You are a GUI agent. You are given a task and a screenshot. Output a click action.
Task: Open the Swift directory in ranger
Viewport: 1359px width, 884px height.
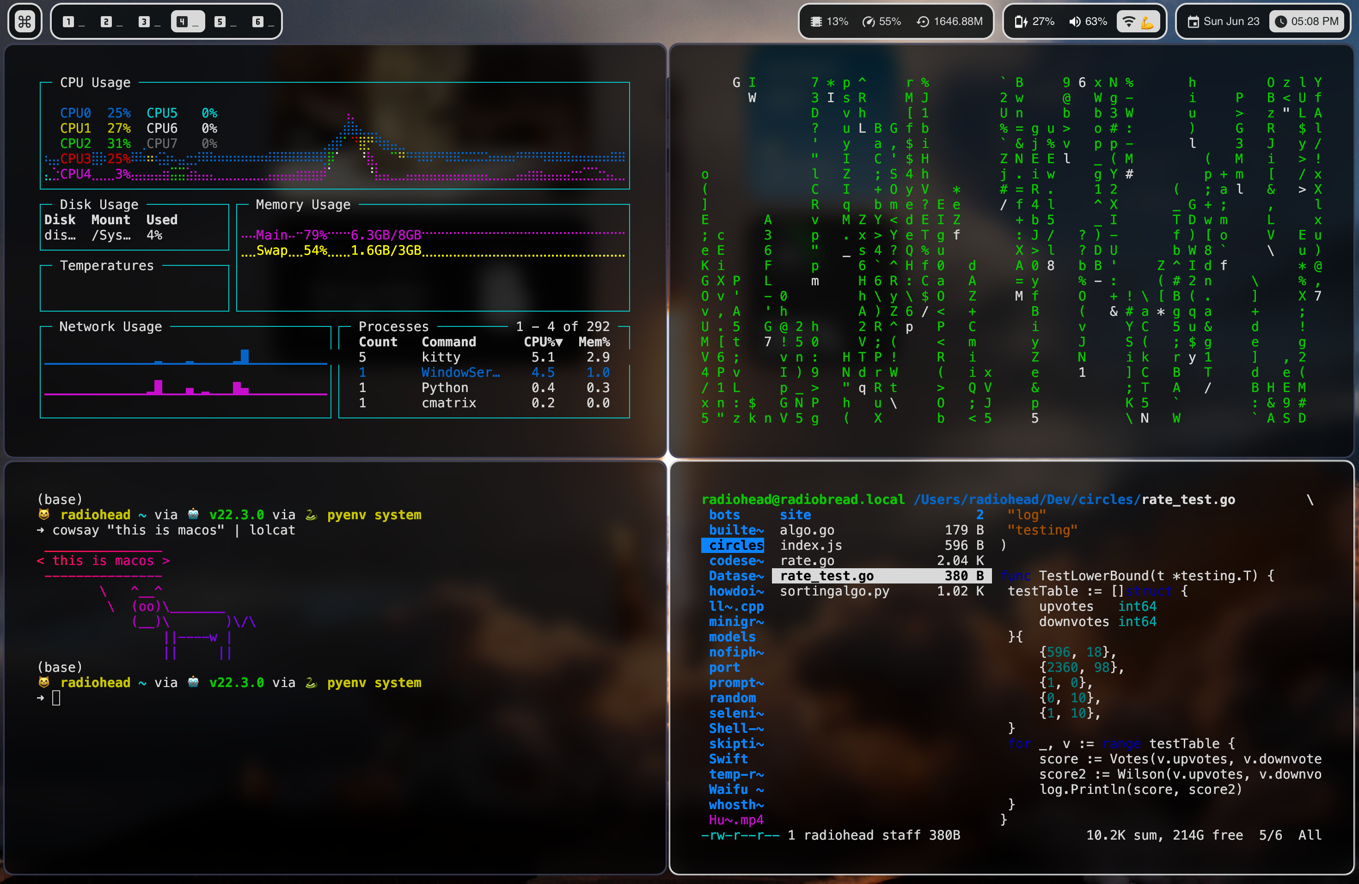[x=728, y=759]
